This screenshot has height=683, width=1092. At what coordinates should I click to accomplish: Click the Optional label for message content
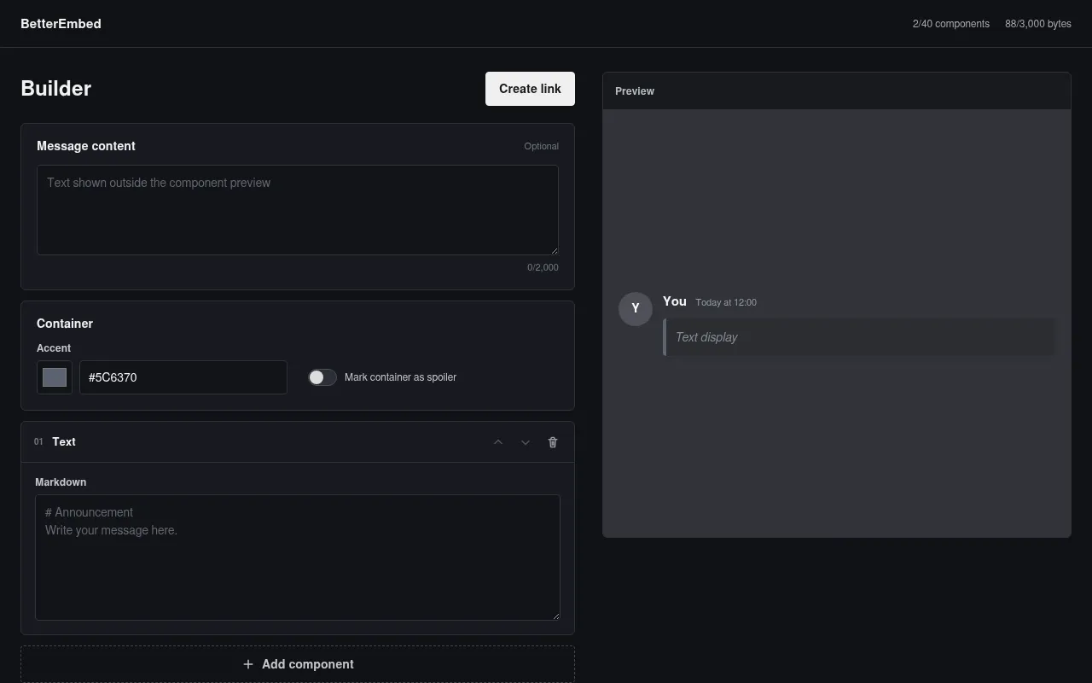541,146
